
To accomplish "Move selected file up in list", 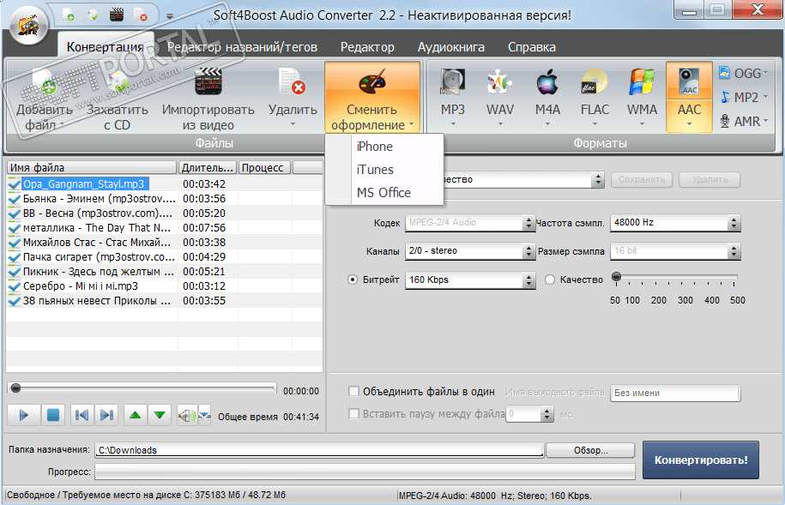I will coord(136,415).
